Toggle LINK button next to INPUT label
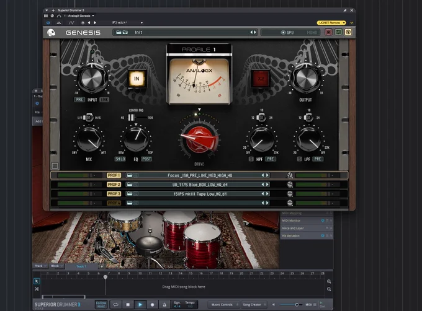 pyautogui.click(x=104, y=99)
